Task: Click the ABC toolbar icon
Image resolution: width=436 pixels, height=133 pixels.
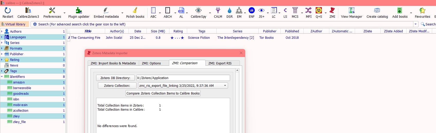Action: coord(153,11)
